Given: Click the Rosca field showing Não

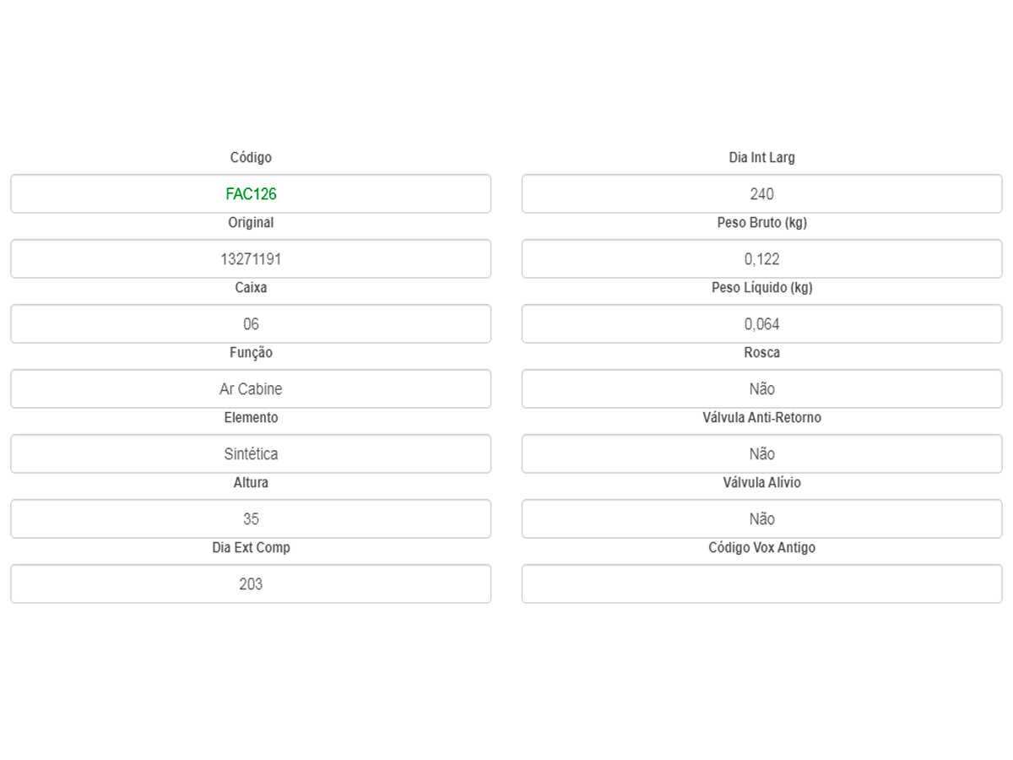Looking at the screenshot, I should (x=761, y=389).
